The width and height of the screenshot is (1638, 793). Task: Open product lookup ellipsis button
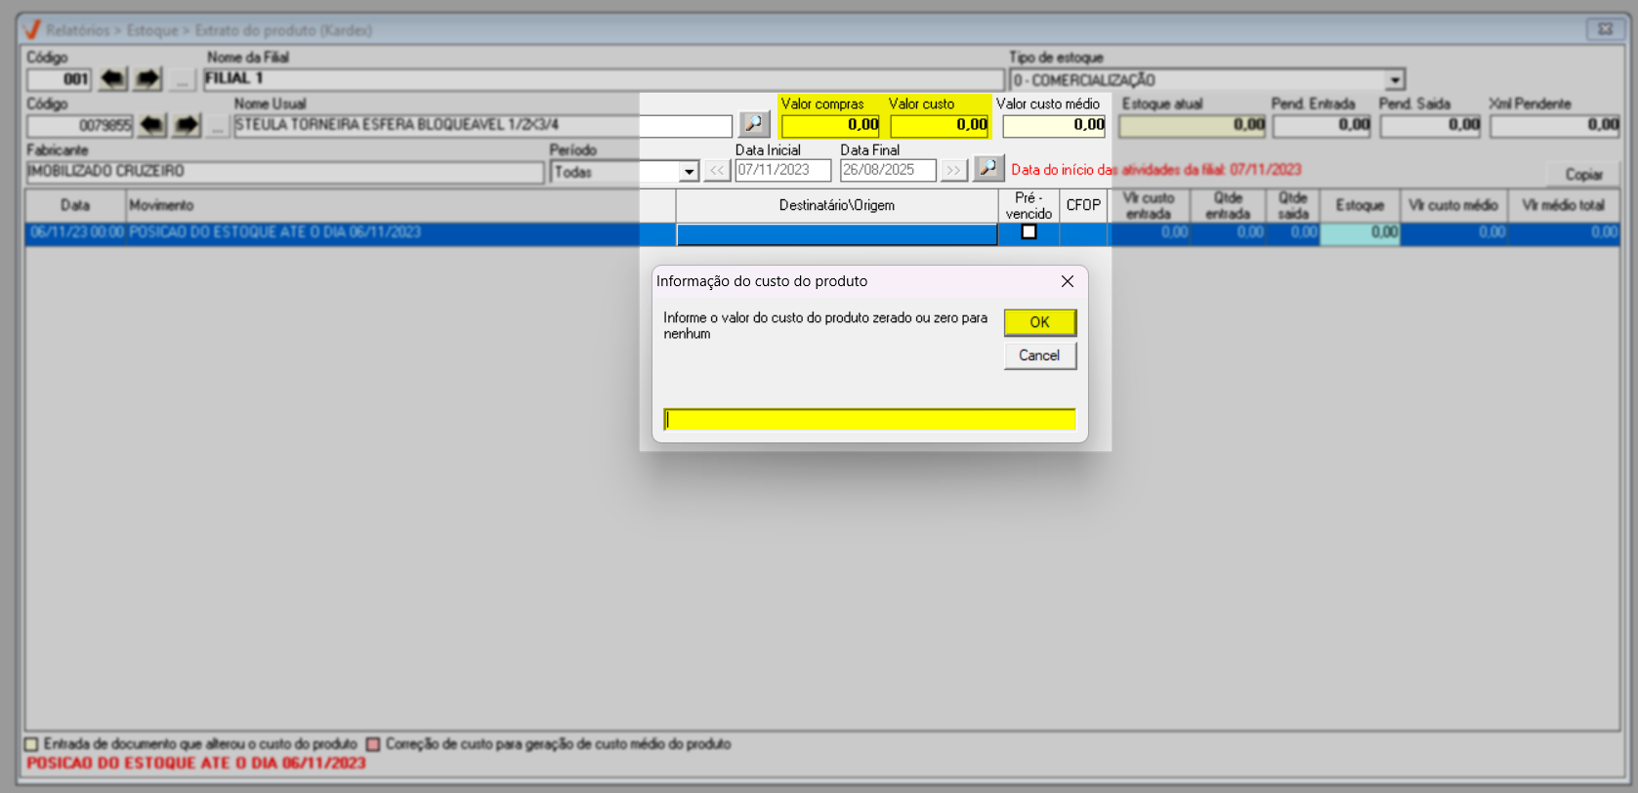pos(217,125)
